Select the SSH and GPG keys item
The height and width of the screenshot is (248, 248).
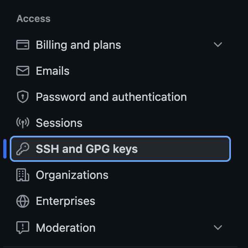coord(87,149)
